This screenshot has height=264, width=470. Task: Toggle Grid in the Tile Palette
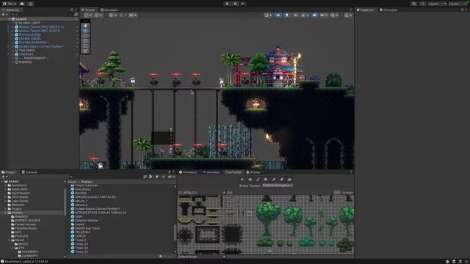[337, 192]
